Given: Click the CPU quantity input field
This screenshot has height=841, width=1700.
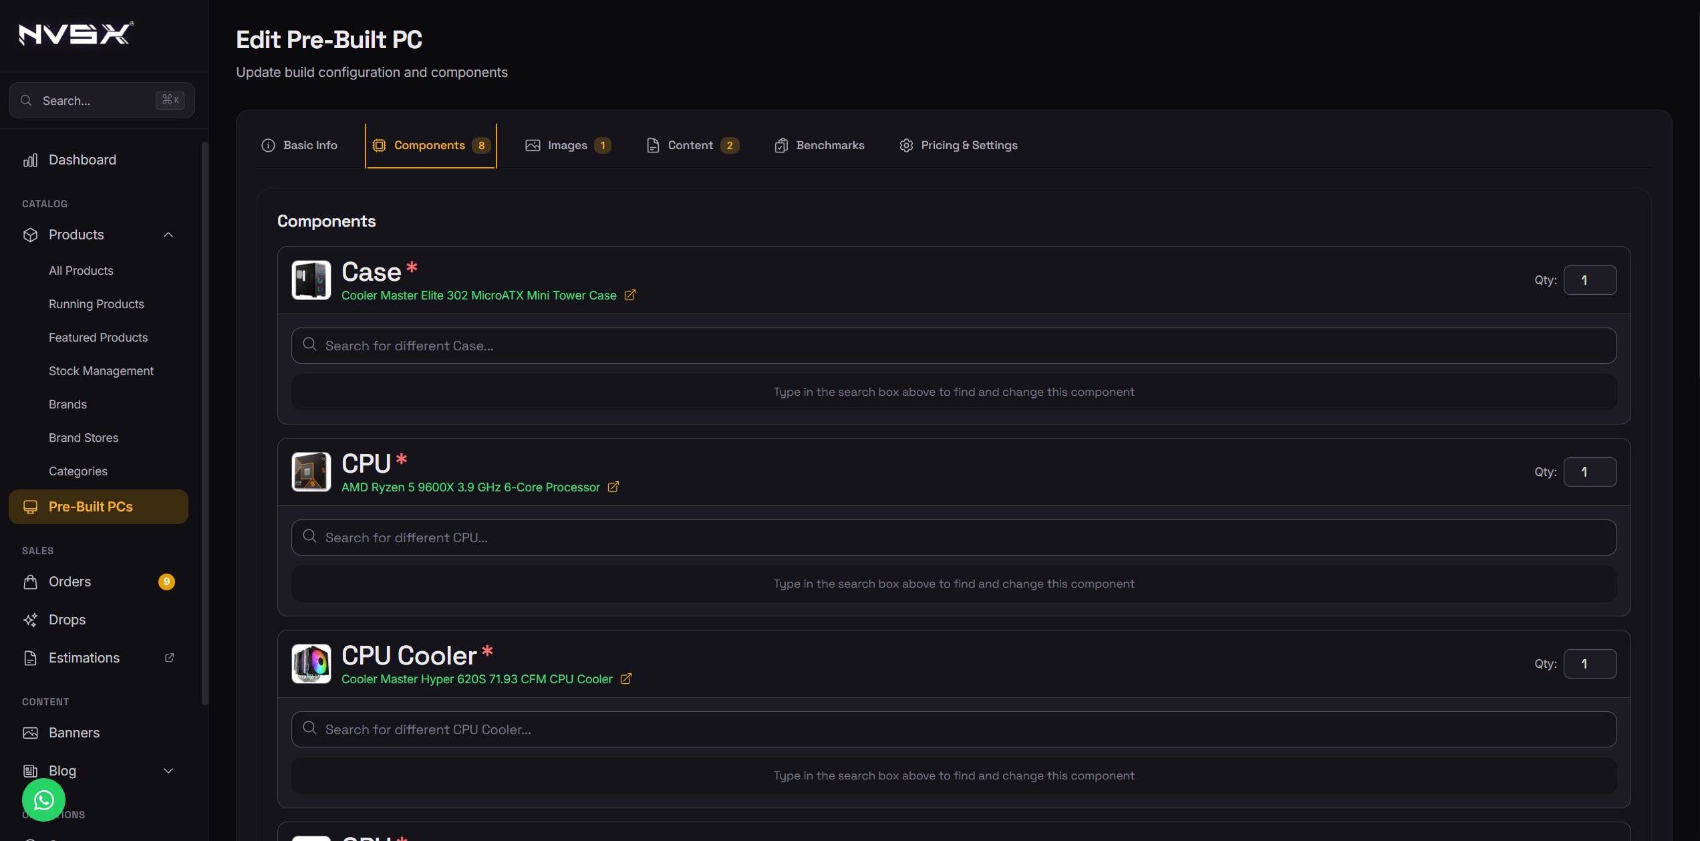Looking at the screenshot, I should tap(1590, 471).
